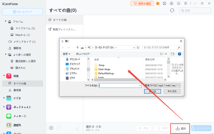Select デスクトップ in navigation pane
This screenshot has height=134, width=214.
pos(73,64)
